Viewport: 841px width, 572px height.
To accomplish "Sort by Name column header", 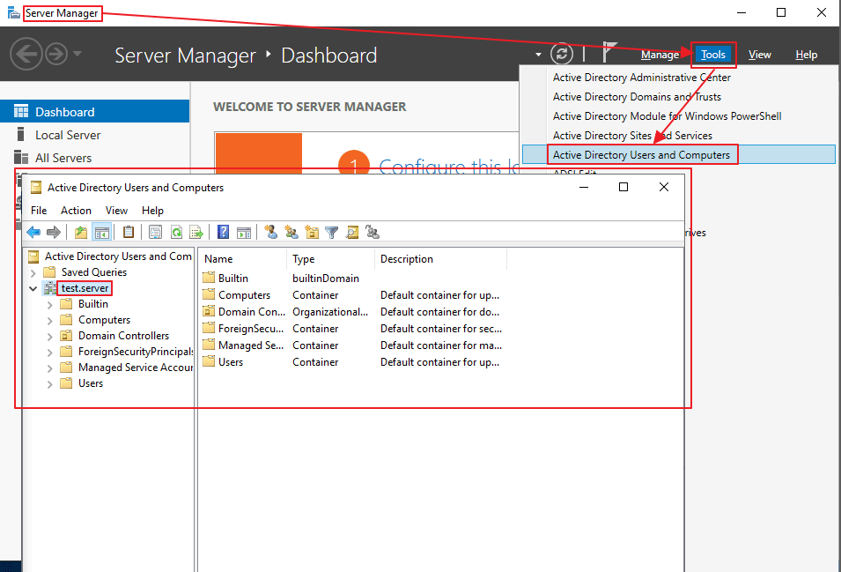I will click(x=242, y=258).
